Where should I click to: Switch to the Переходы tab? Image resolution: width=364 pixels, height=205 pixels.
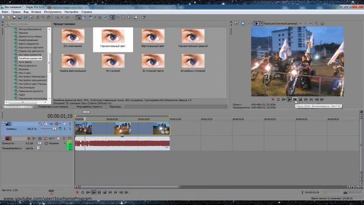(115, 106)
